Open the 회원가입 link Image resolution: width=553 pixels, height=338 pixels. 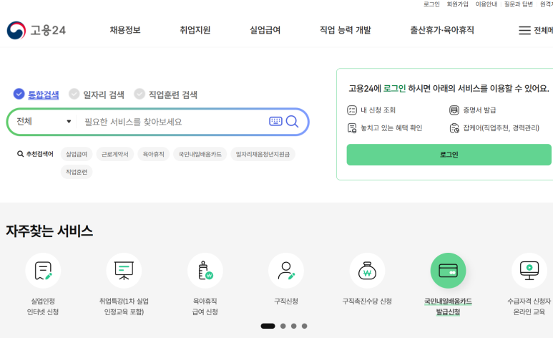457,4
